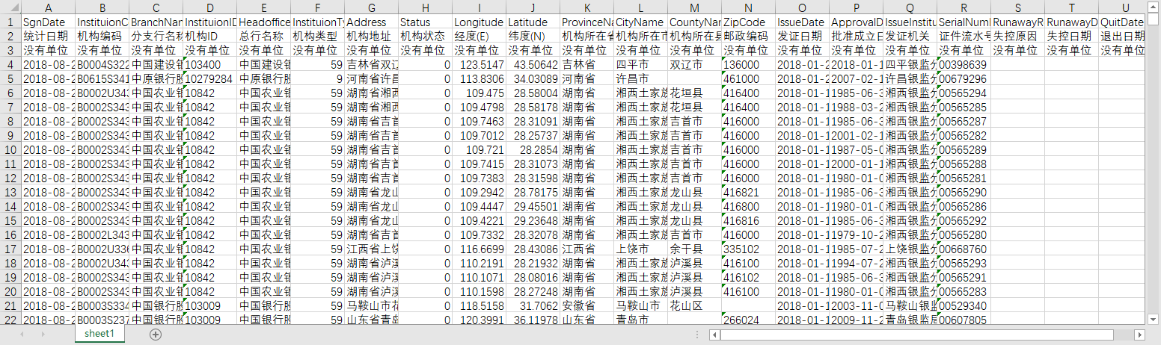Click the IssueDate header cell
Screen dimensions: 1161x345
802,22
